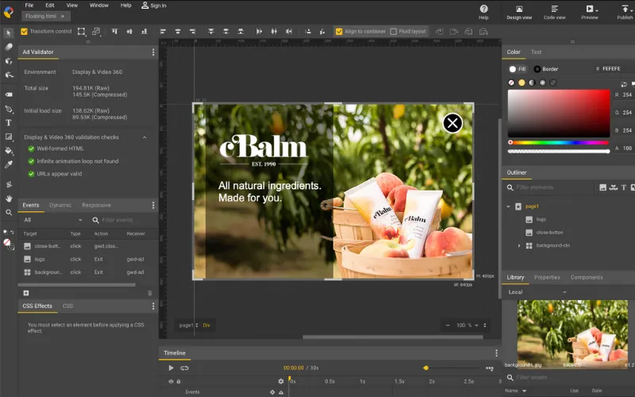Click the selection bounding box icon
This screenshot has width=635, height=397.
(x=82, y=31)
